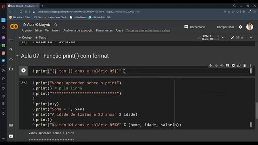View the Disco usage bar
This screenshot has height=145, width=258.
214,39
